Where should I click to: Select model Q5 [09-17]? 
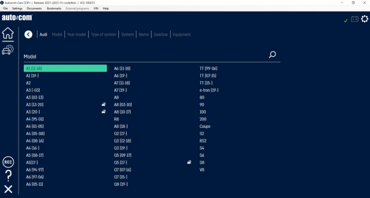pos(123,155)
